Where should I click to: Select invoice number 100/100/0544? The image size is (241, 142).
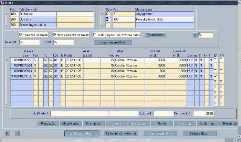(21, 71)
